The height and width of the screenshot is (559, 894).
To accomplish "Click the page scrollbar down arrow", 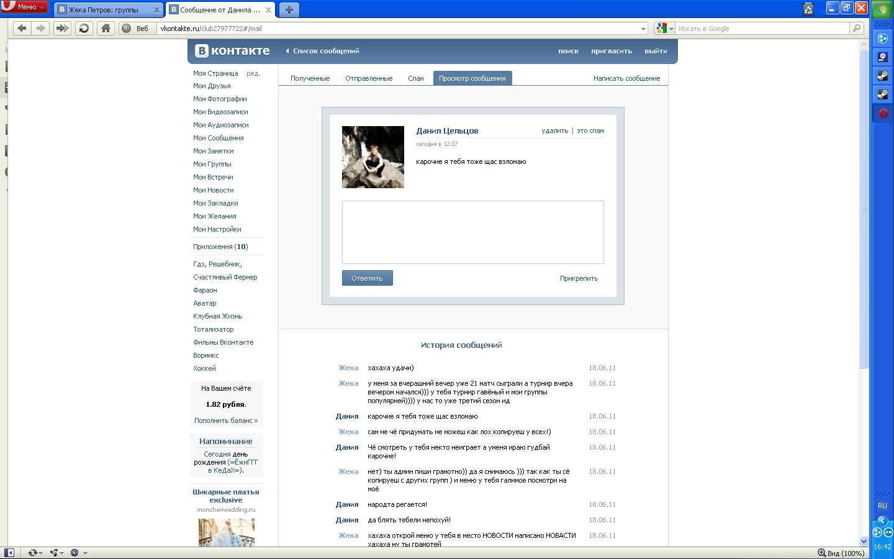I will tap(864, 541).
